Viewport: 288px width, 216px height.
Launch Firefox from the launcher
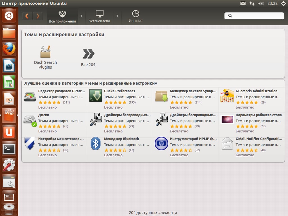(9, 49)
